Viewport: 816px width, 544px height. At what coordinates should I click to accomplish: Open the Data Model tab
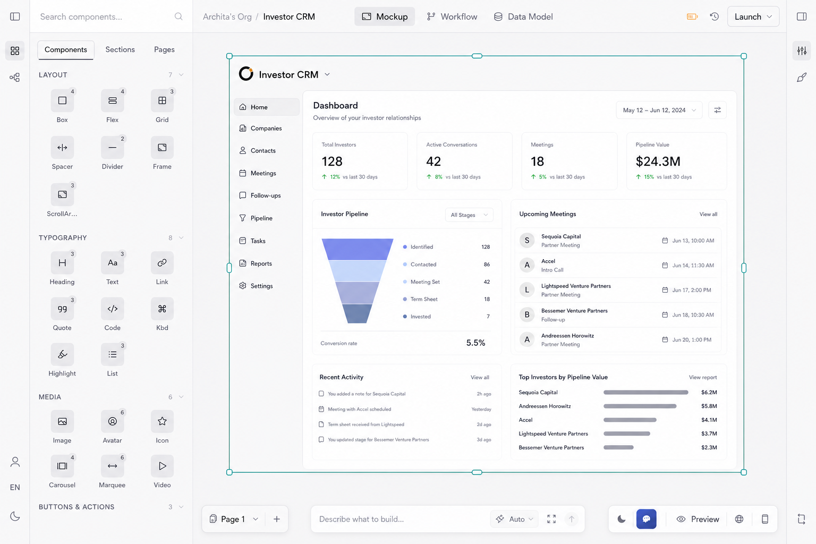[x=523, y=16]
